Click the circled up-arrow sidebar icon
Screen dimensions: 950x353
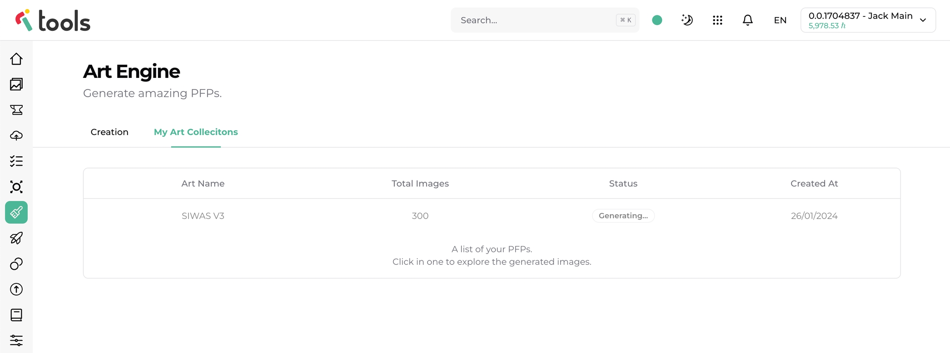[x=16, y=289]
